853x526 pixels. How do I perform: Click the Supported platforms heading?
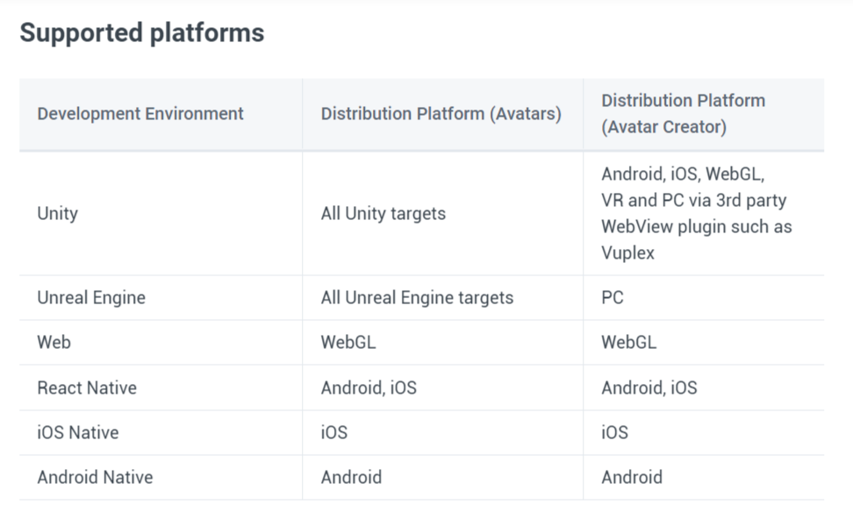(x=142, y=32)
